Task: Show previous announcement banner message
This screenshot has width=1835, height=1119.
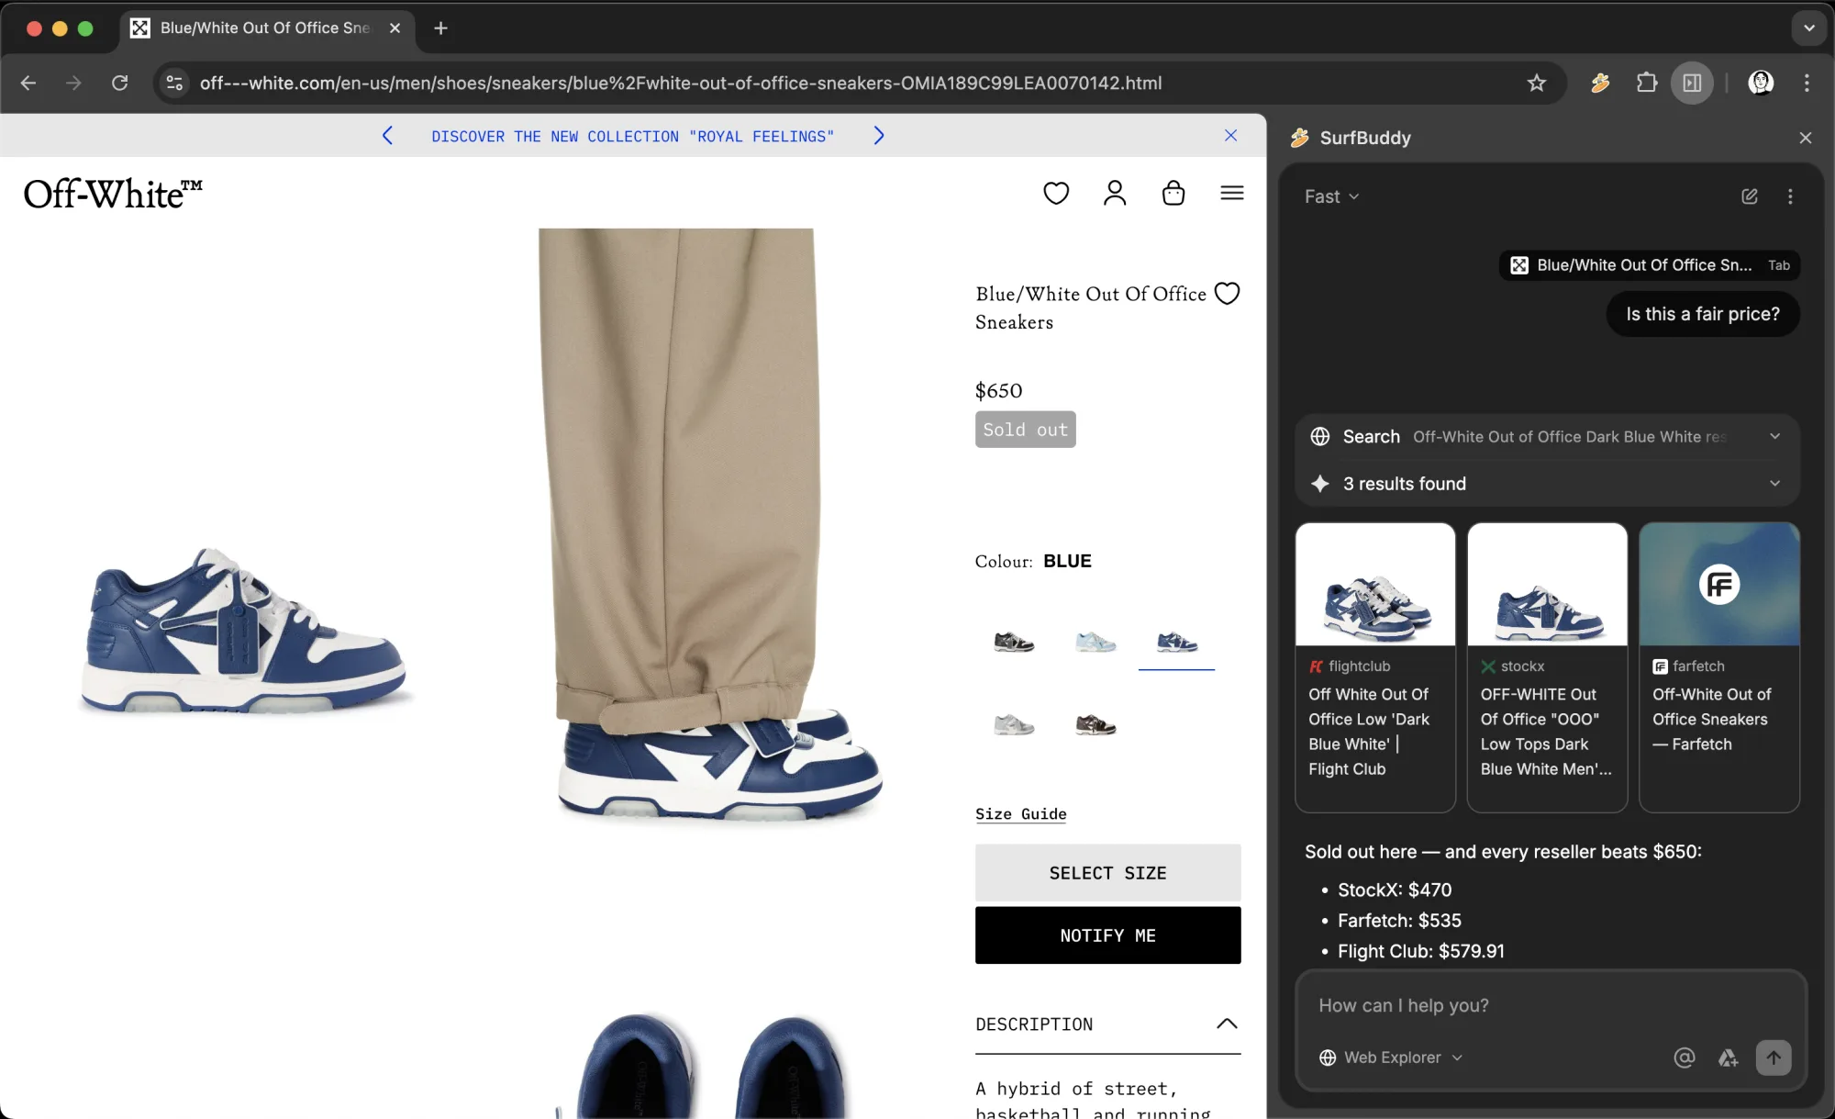Action: [387, 136]
